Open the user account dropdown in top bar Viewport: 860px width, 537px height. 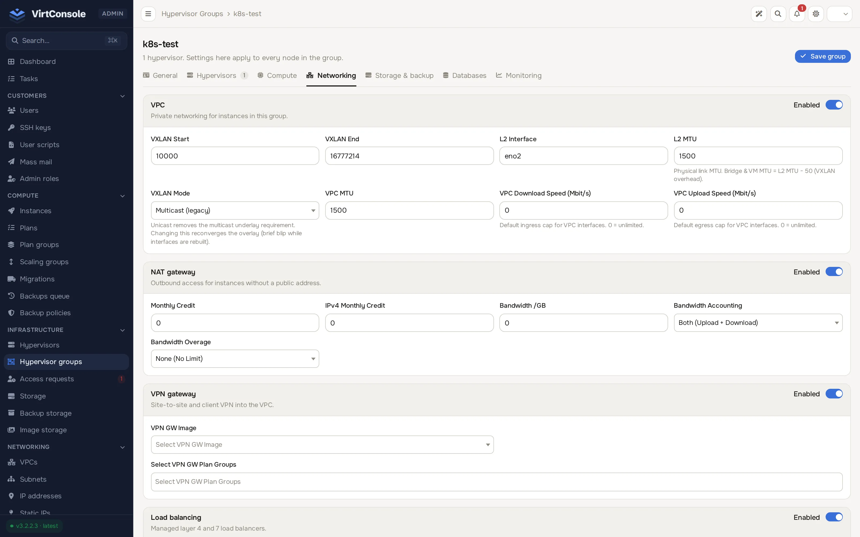[x=839, y=14]
